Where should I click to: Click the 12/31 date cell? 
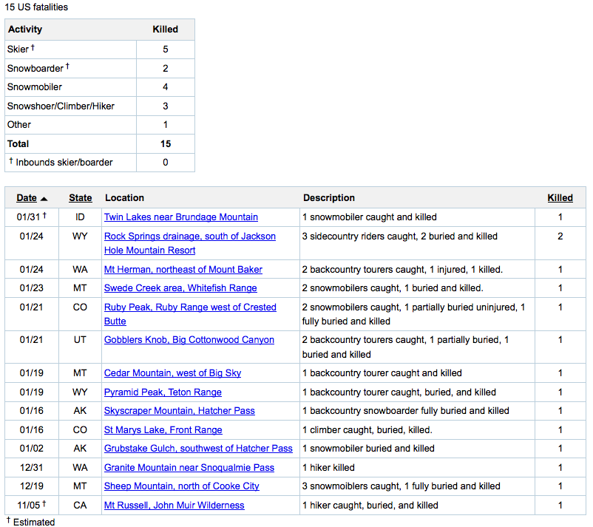point(31,468)
